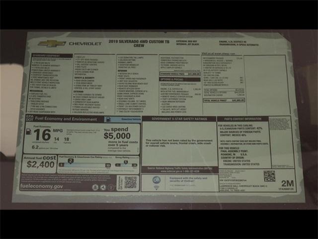Select the Government 5-Star Safety Ratings header

[178, 119]
